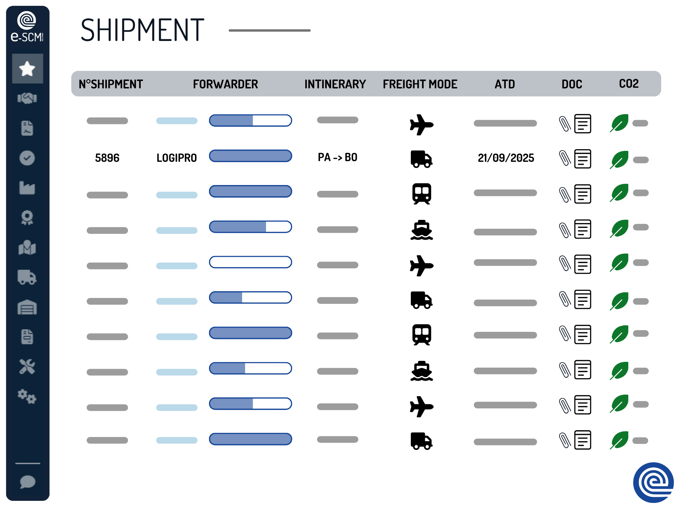Open the handshake partners icon in sidebar
The height and width of the screenshot is (508, 683).
click(x=27, y=98)
